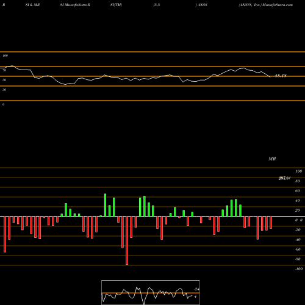This screenshot has width=305, height=305.
Task: Click the '(5,5' parameter text in the header
Action: 157,5
